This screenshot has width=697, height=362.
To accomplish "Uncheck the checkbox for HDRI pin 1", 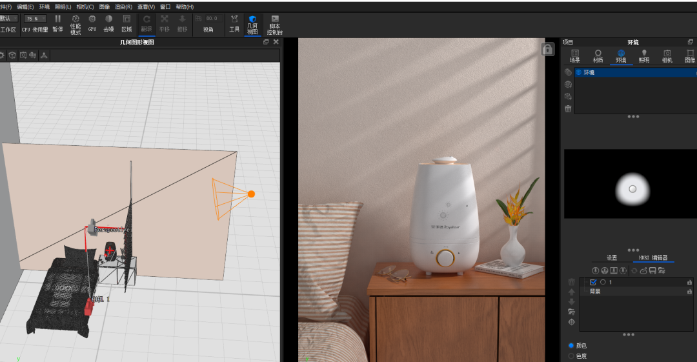I will coord(593,282).
